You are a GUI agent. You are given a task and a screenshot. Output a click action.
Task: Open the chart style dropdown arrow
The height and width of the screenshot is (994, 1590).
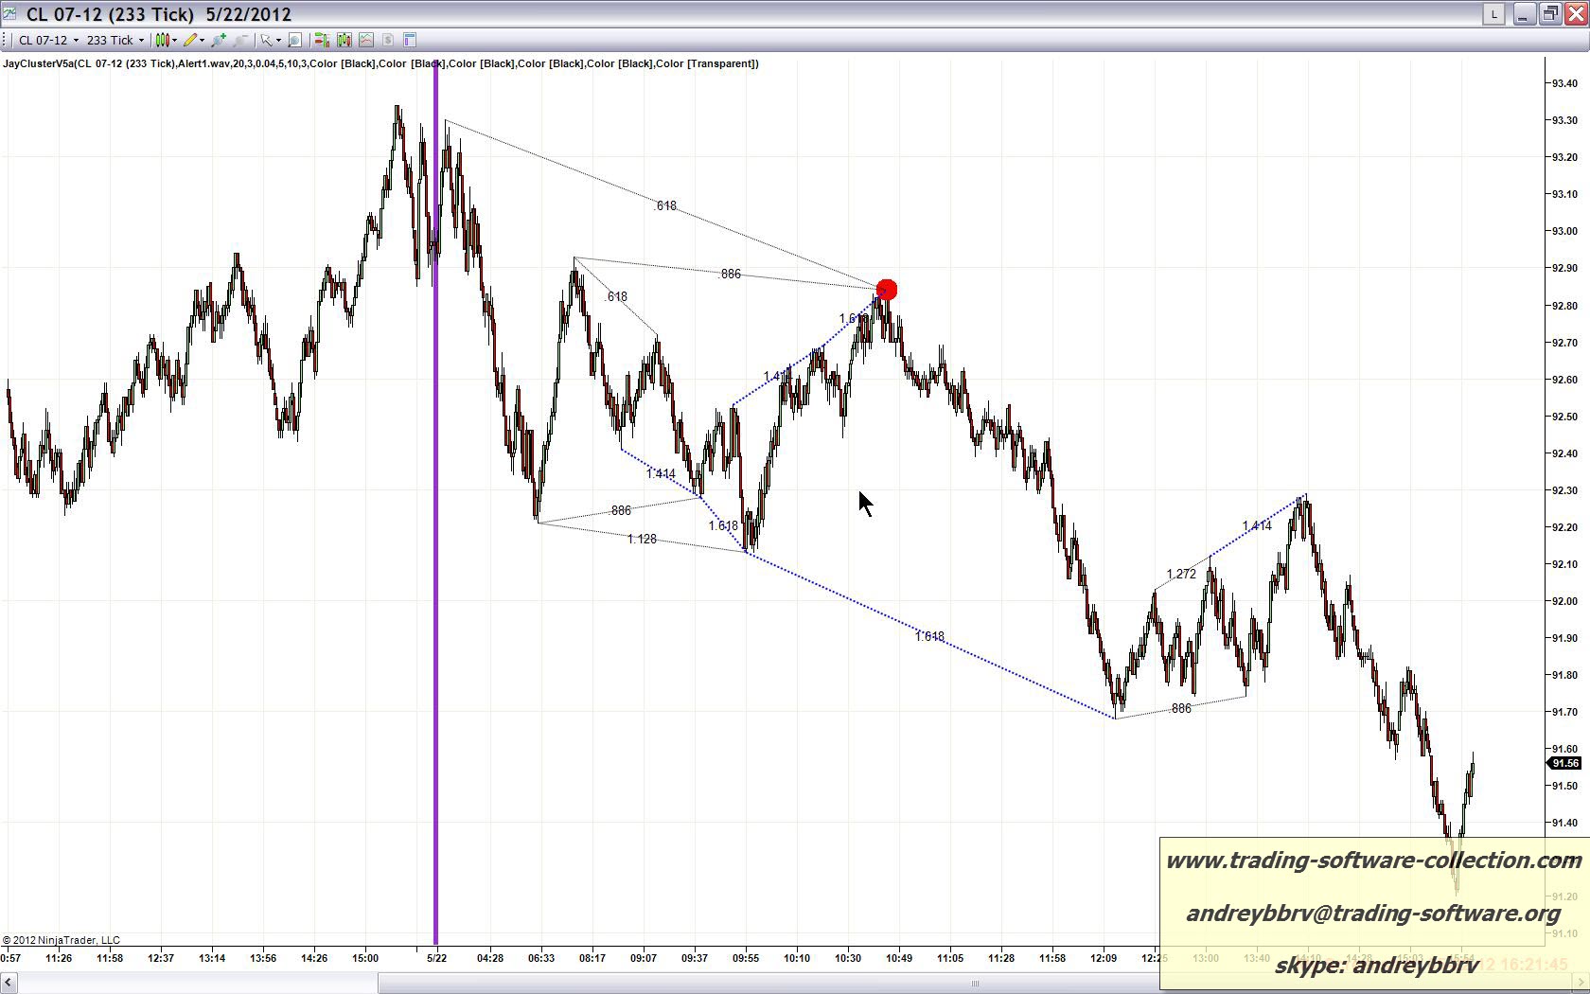coord(175,41)
